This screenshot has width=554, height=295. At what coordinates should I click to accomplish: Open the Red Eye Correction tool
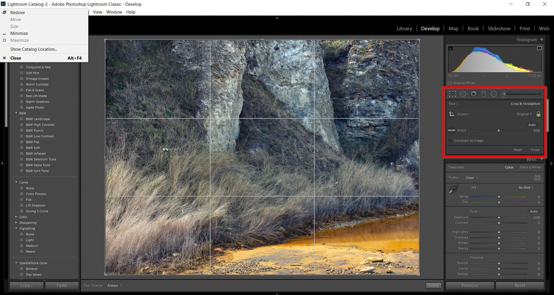[x=473, y=94]
